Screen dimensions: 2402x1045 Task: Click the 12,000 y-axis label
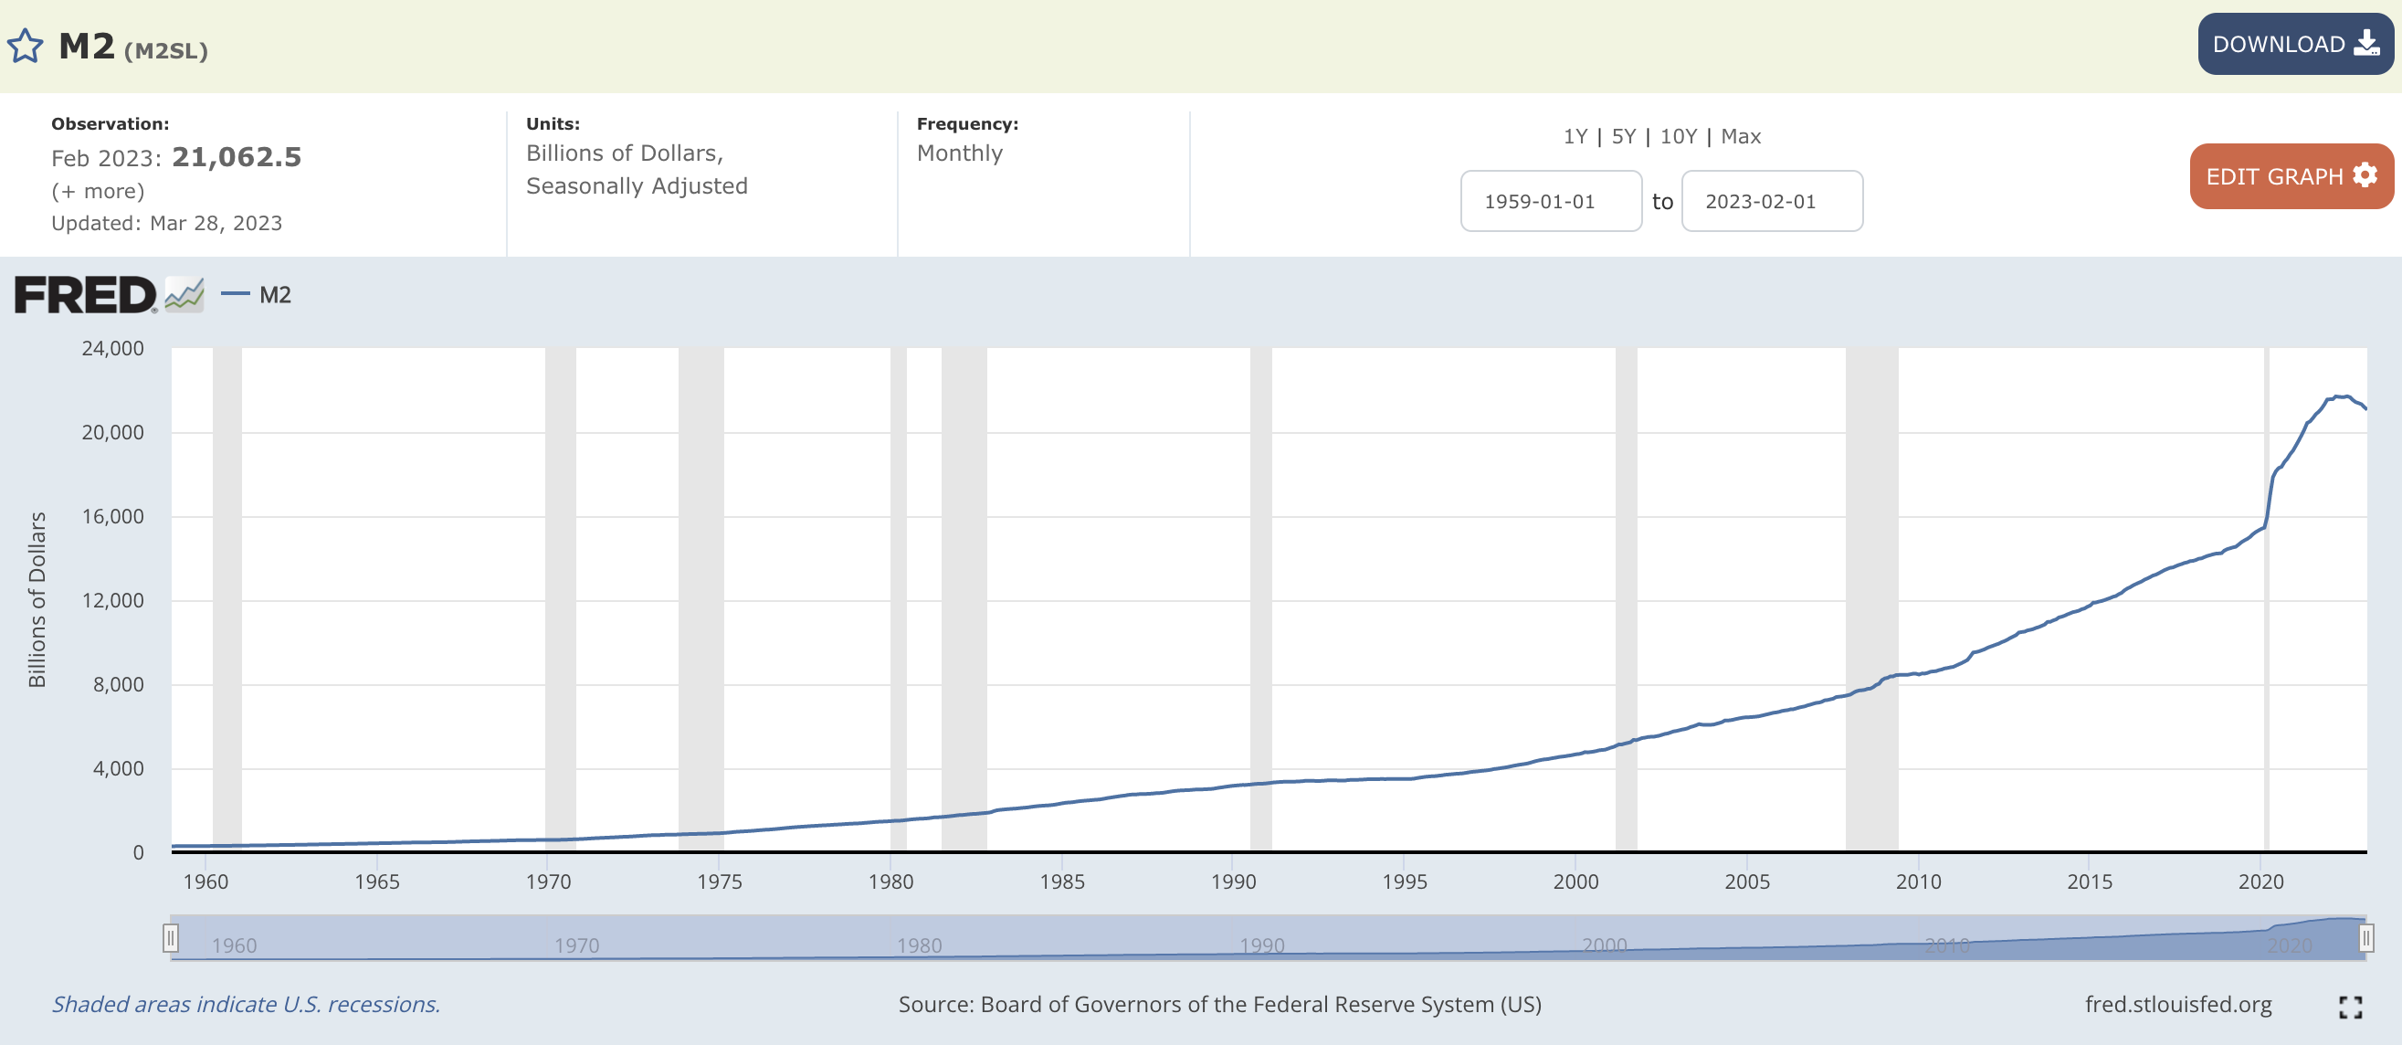(x=113, y=600)
